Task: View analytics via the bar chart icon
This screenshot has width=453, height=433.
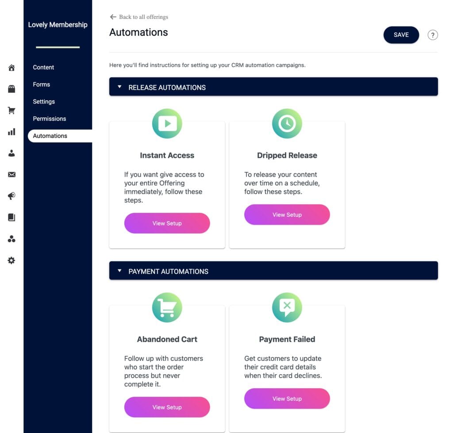Action: [11, 131]
